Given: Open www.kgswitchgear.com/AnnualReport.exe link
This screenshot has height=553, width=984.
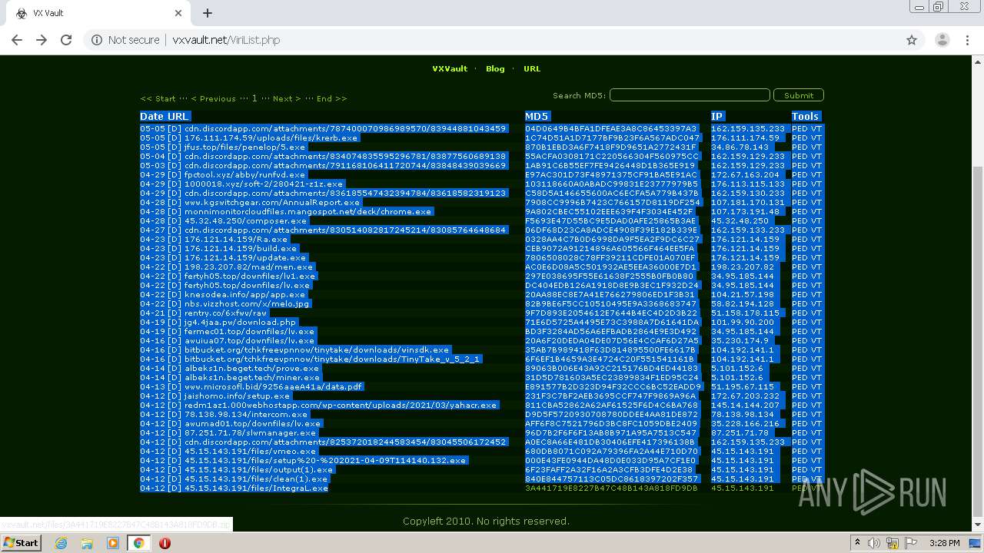Looking at the screenshot, I should 271,202.
